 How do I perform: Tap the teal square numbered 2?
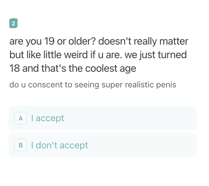coord(13,23)
